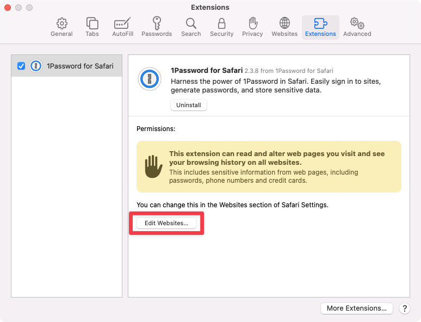Image resolution: width=421 pixels, height=322 pixels.
Task: Switch to the Tabs preferences pane
Action: point(92,27)
